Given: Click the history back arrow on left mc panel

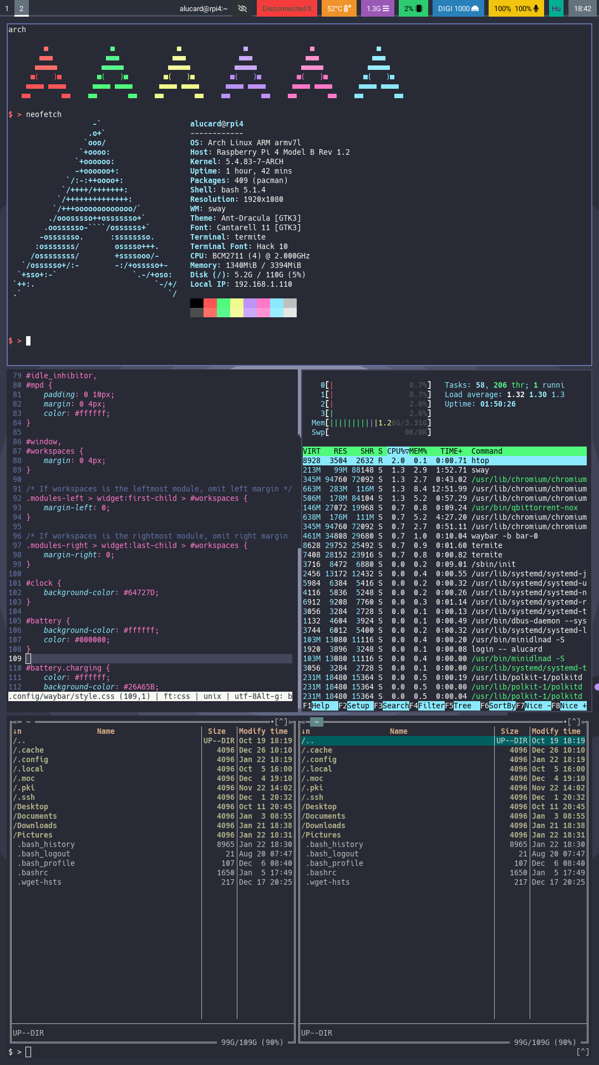Looking at the screenshot, I should [14, 722].
